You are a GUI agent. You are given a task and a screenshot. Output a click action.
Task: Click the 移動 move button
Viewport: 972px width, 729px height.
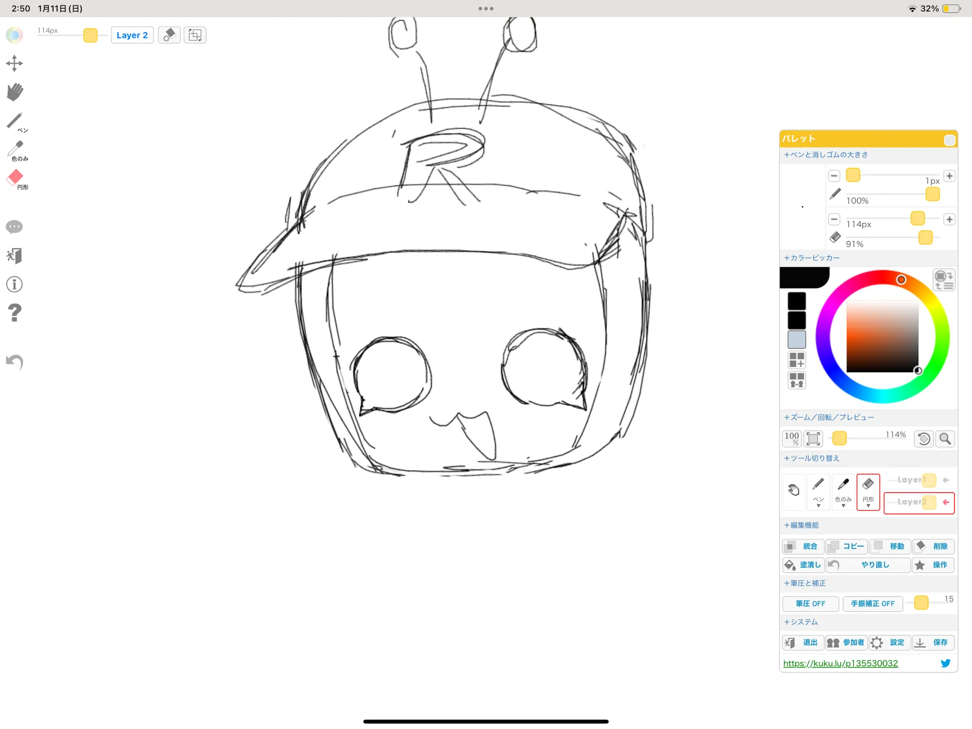pos(890,546)
